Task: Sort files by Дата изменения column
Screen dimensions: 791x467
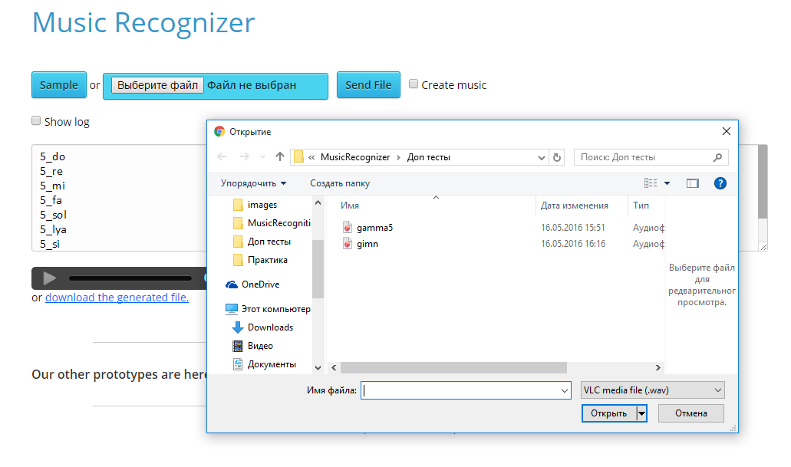Action: tap(574, 206)
